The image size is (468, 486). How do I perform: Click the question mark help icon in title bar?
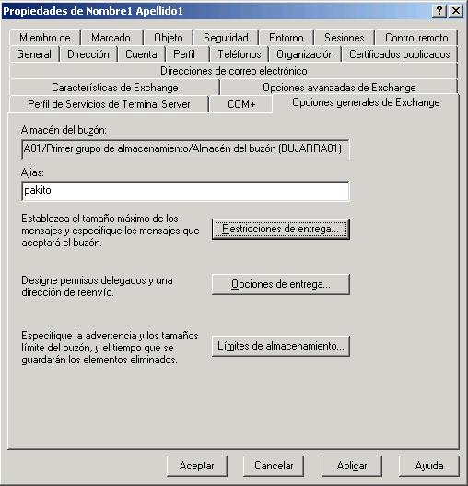click(439, 11)
